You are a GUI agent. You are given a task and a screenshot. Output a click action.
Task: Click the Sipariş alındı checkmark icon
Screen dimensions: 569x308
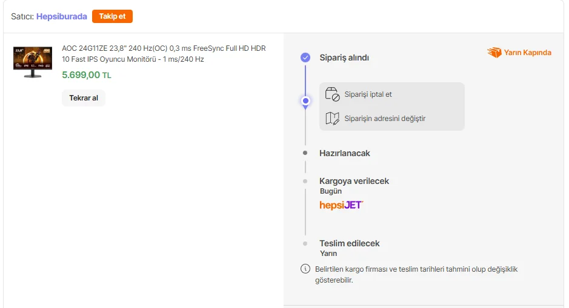point(305,57)
